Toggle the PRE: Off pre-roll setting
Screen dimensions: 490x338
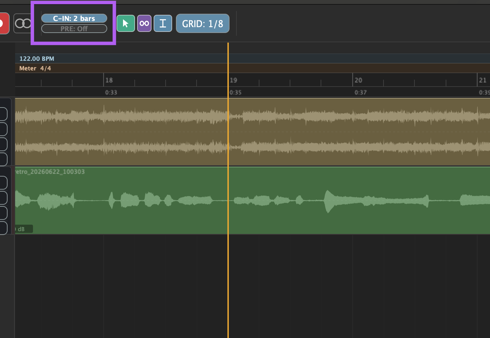click(74, 29)
